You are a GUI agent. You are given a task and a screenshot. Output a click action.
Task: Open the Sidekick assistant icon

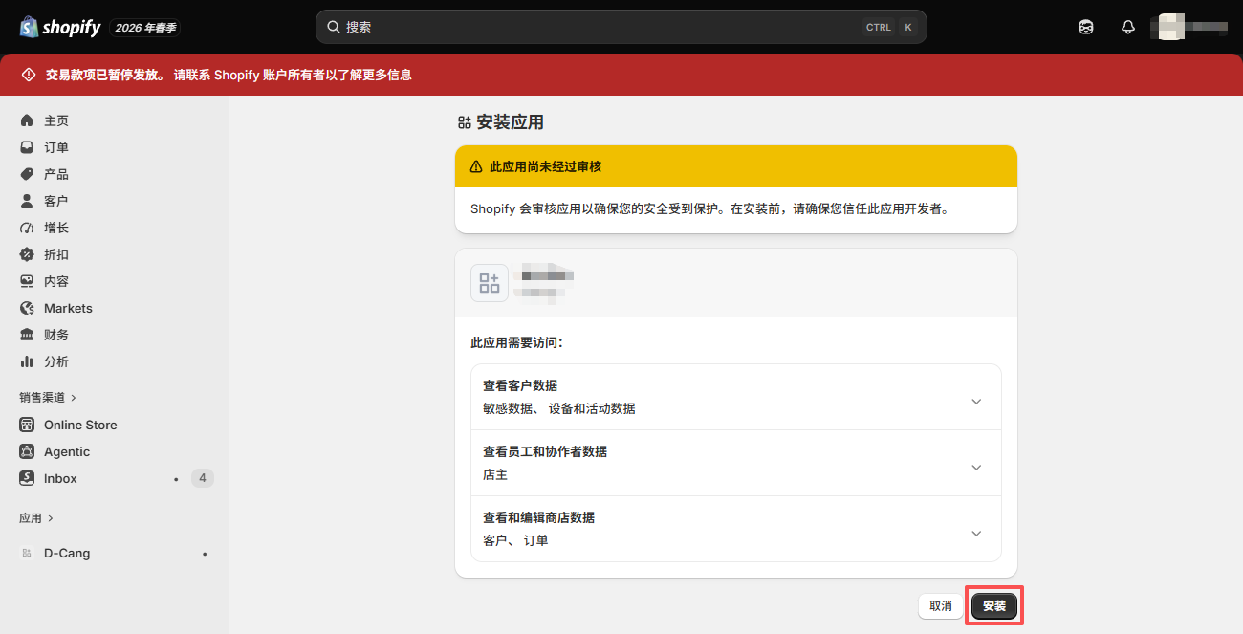1085,27
